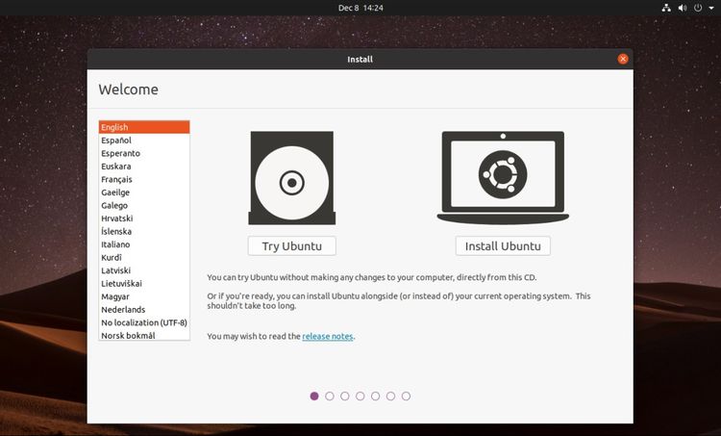Choose Euskara language
This screenshot has height=436, width=721.
point(144,167)
